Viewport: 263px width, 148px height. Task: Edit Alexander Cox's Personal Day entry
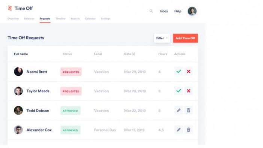(178, 130)
